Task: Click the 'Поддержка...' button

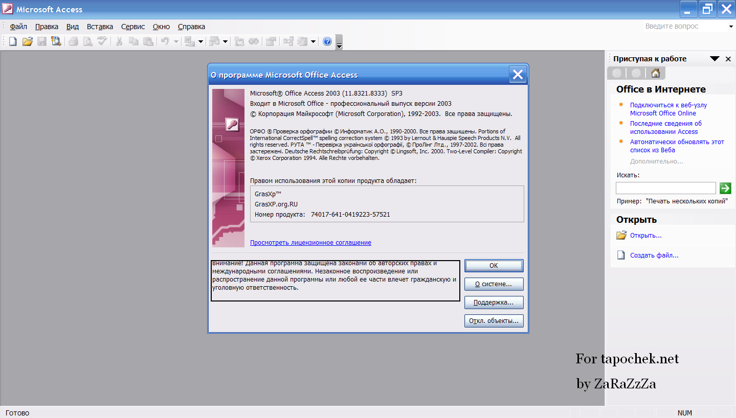Action: (x=494, y=303)
